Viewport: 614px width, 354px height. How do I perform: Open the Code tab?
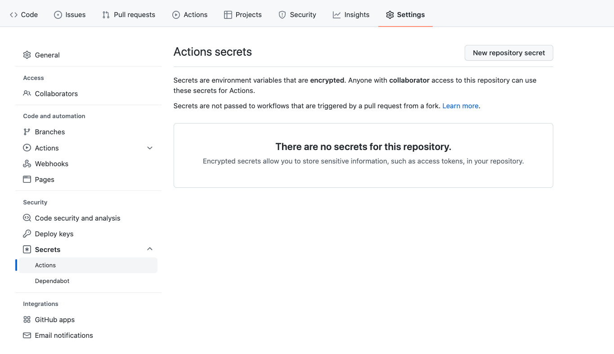point(24,15)
